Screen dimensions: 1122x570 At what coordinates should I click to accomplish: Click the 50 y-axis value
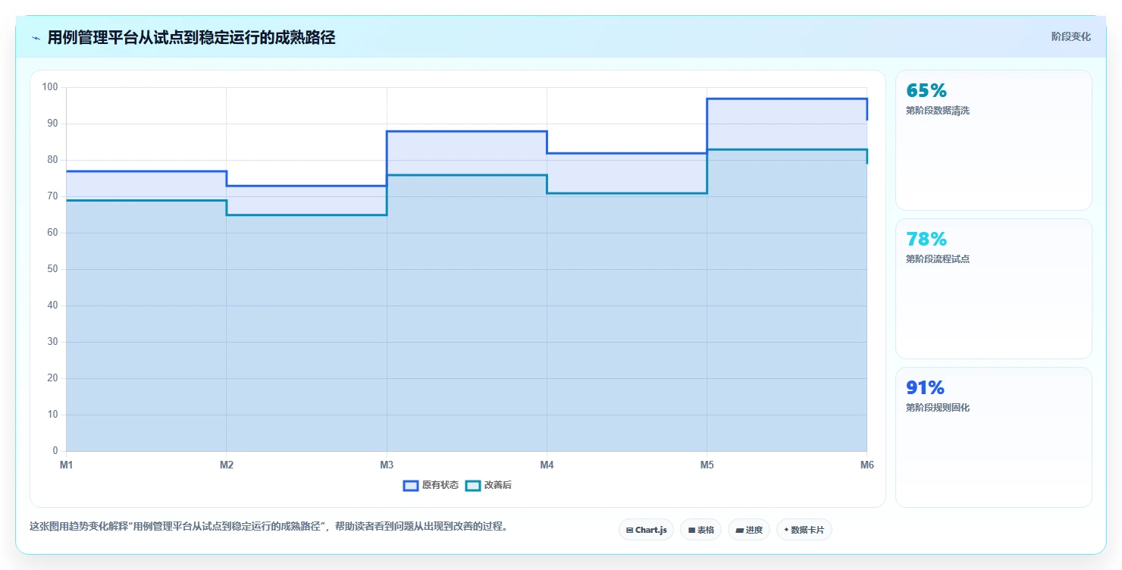(x=52, y=269)
